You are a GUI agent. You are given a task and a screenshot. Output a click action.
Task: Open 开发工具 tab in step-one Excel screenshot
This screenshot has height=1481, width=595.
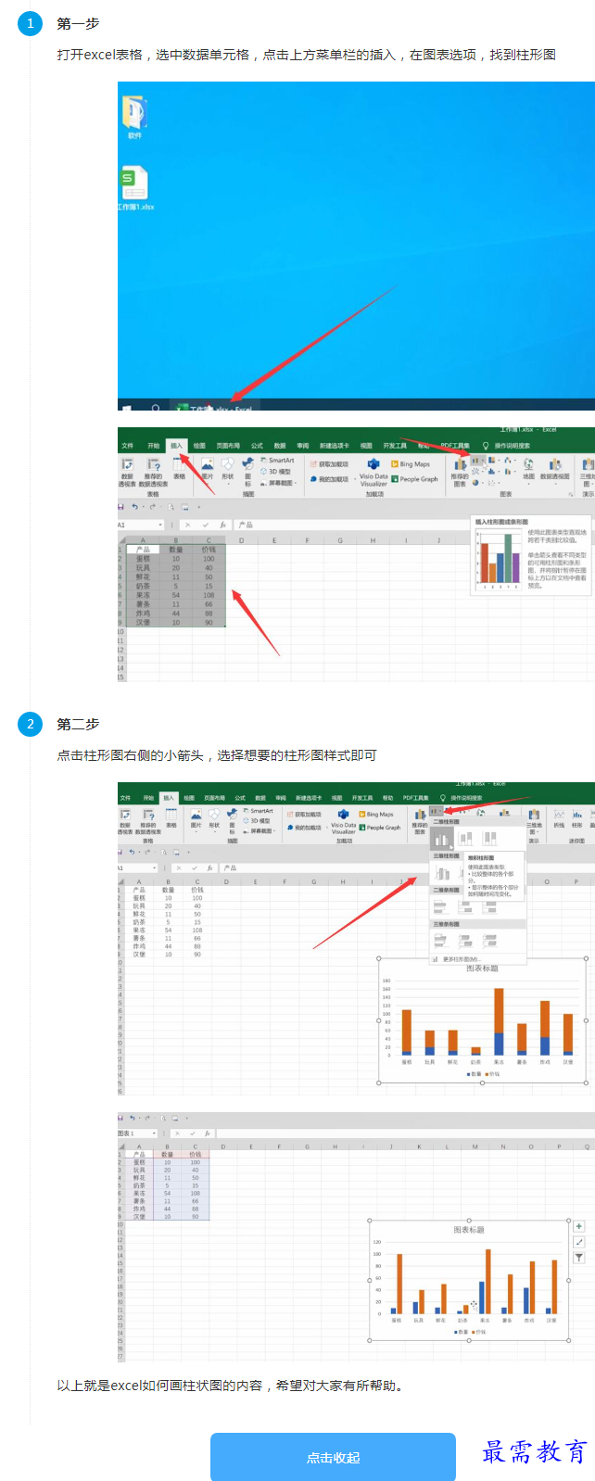tap(395, 446)
